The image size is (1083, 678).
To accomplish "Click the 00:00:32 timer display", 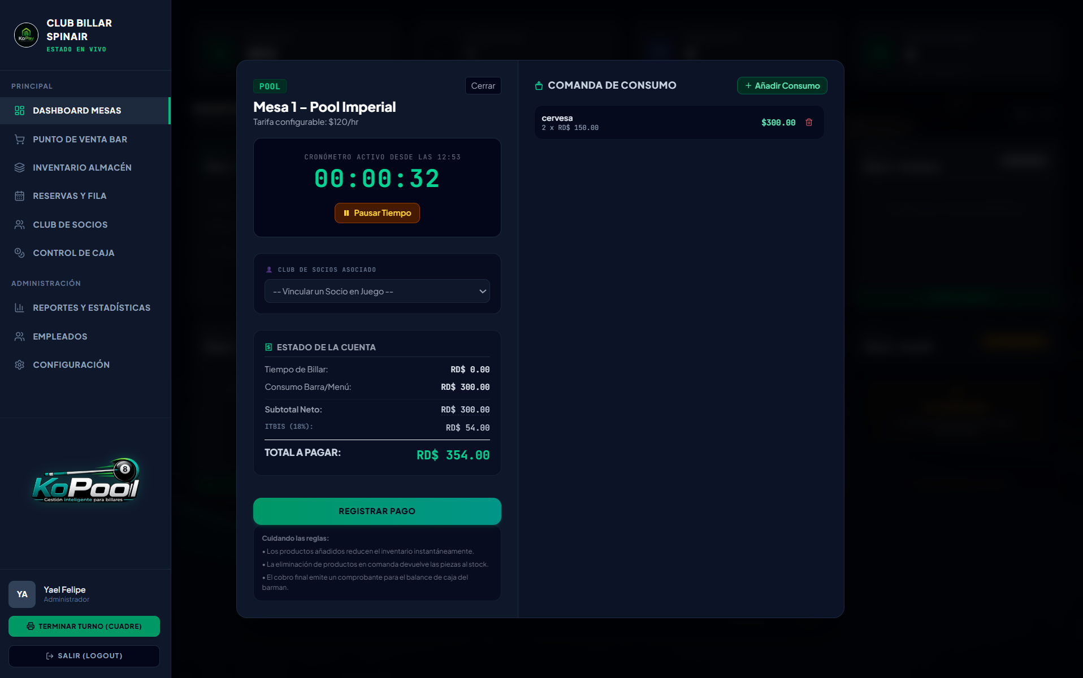I will [x=377, y=179].
